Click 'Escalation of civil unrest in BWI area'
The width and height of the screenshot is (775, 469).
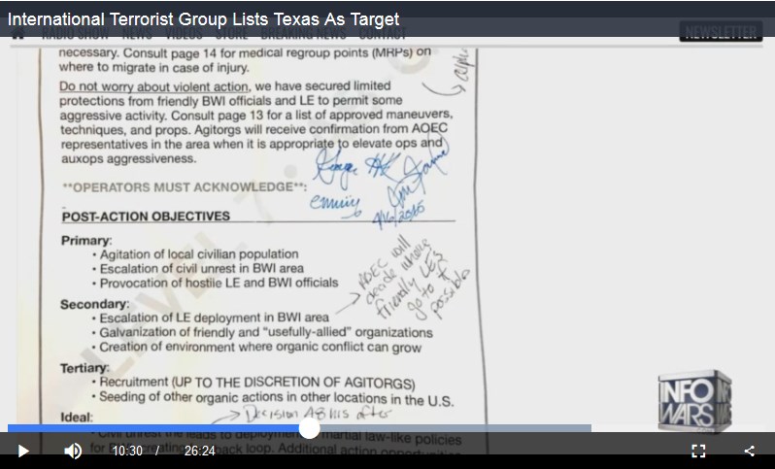pos(202,268)
